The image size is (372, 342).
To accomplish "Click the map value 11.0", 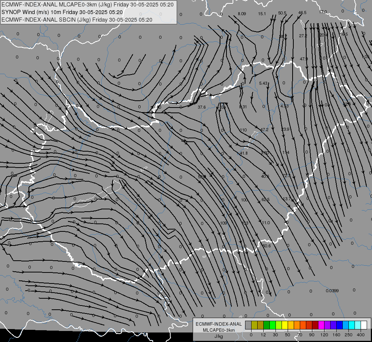I will click(266, 223).
